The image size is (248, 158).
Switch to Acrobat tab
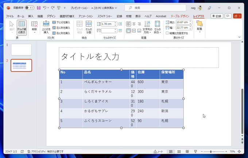[161, 16]
